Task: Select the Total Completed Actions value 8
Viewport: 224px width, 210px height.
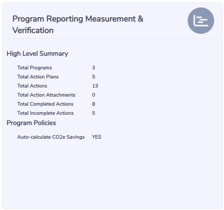Action: 93,104
